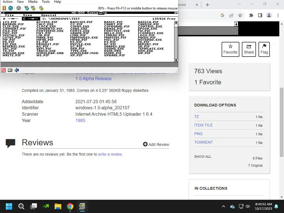Viewport: 284px width, 213px height.
Task: Click the grey ACPI power shutdown icon
Action: [19, 8]
